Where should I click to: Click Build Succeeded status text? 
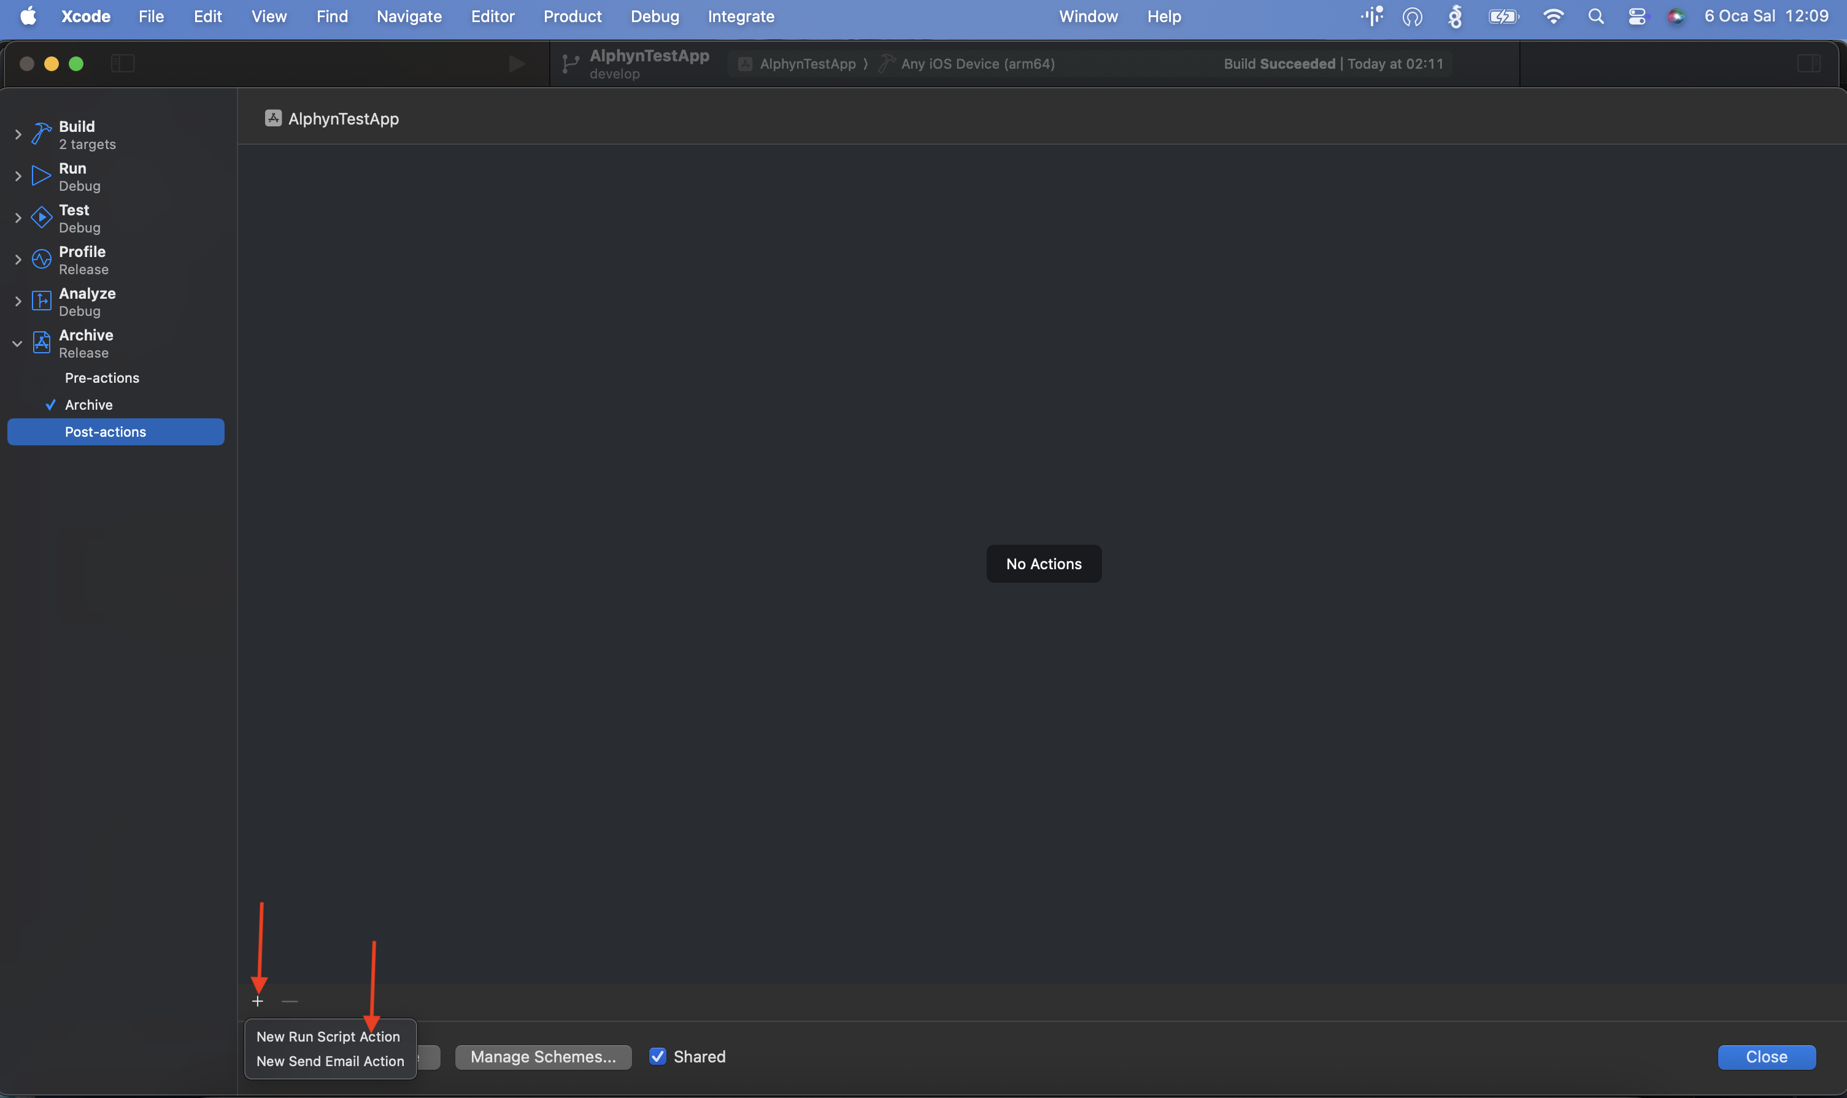click(x=1279, y=64)
